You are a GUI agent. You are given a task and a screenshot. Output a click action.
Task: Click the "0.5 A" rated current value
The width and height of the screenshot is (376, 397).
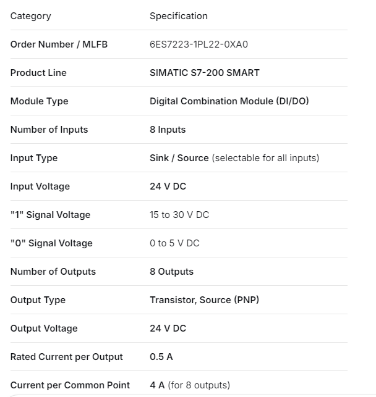pyautogui.click(x=161, y=357)
